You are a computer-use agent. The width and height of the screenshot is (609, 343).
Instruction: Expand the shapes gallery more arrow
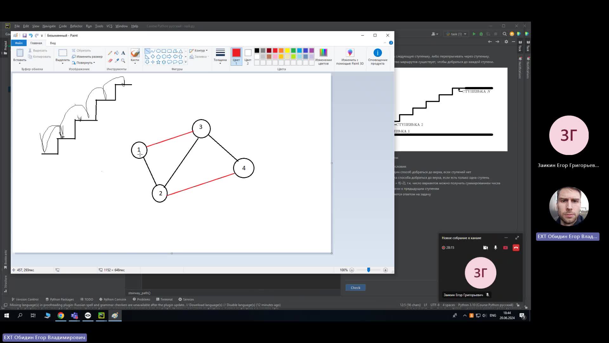[x=186, y=62]
